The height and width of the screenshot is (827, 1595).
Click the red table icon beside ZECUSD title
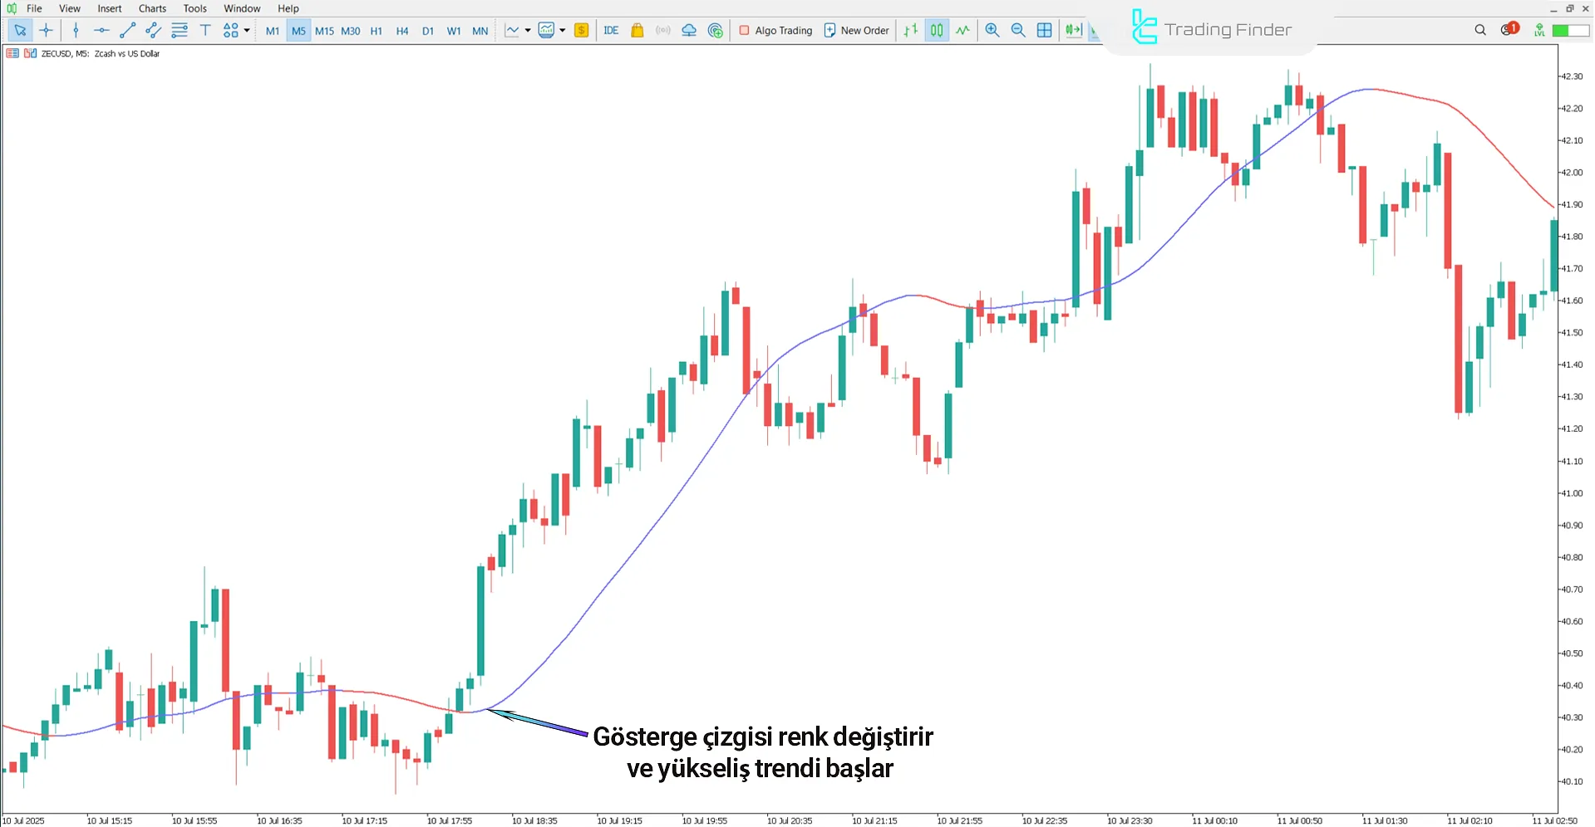tap(12, 53)
